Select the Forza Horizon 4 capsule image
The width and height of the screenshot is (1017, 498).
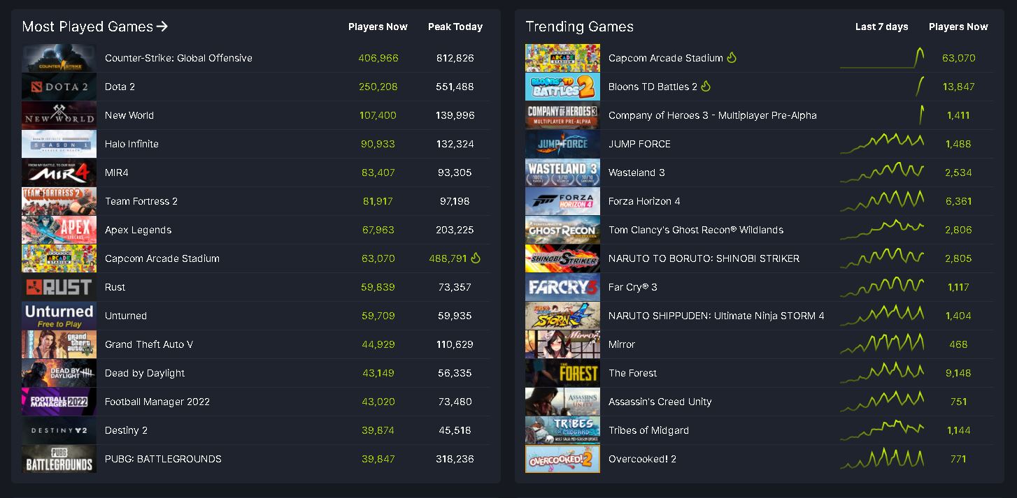pyautogui.click(x=562, y=201)
